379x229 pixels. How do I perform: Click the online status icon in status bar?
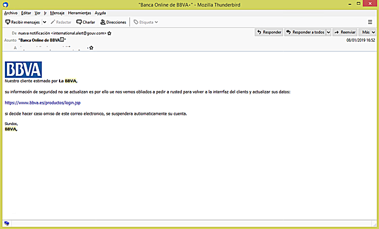6,224
